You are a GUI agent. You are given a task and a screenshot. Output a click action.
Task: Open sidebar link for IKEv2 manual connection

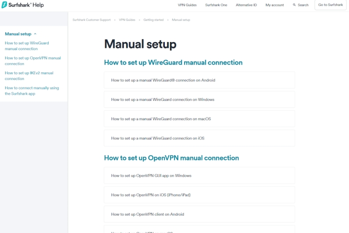[x=29, y=76]
